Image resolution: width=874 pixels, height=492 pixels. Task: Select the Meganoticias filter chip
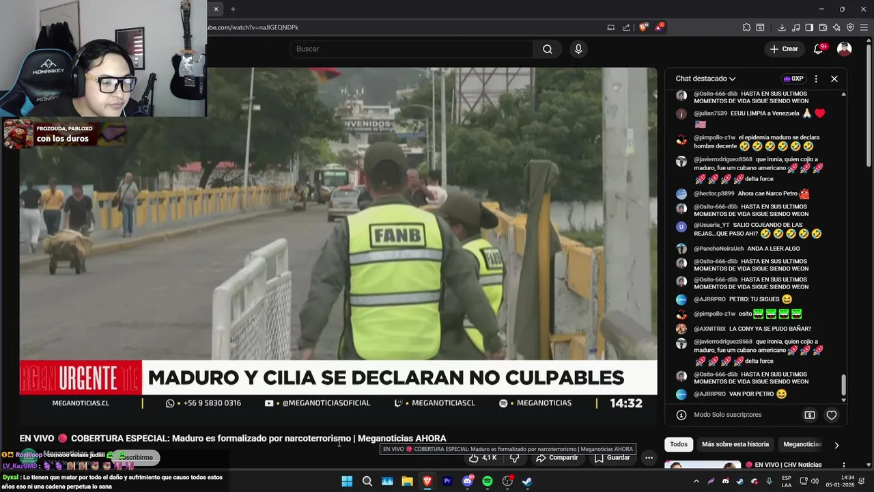click(802, 444)
